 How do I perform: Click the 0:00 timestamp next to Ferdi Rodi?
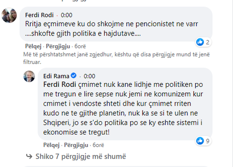(x=67, y=15)
